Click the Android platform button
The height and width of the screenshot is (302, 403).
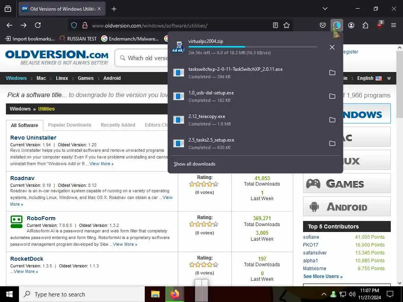(x=347, y=206)
